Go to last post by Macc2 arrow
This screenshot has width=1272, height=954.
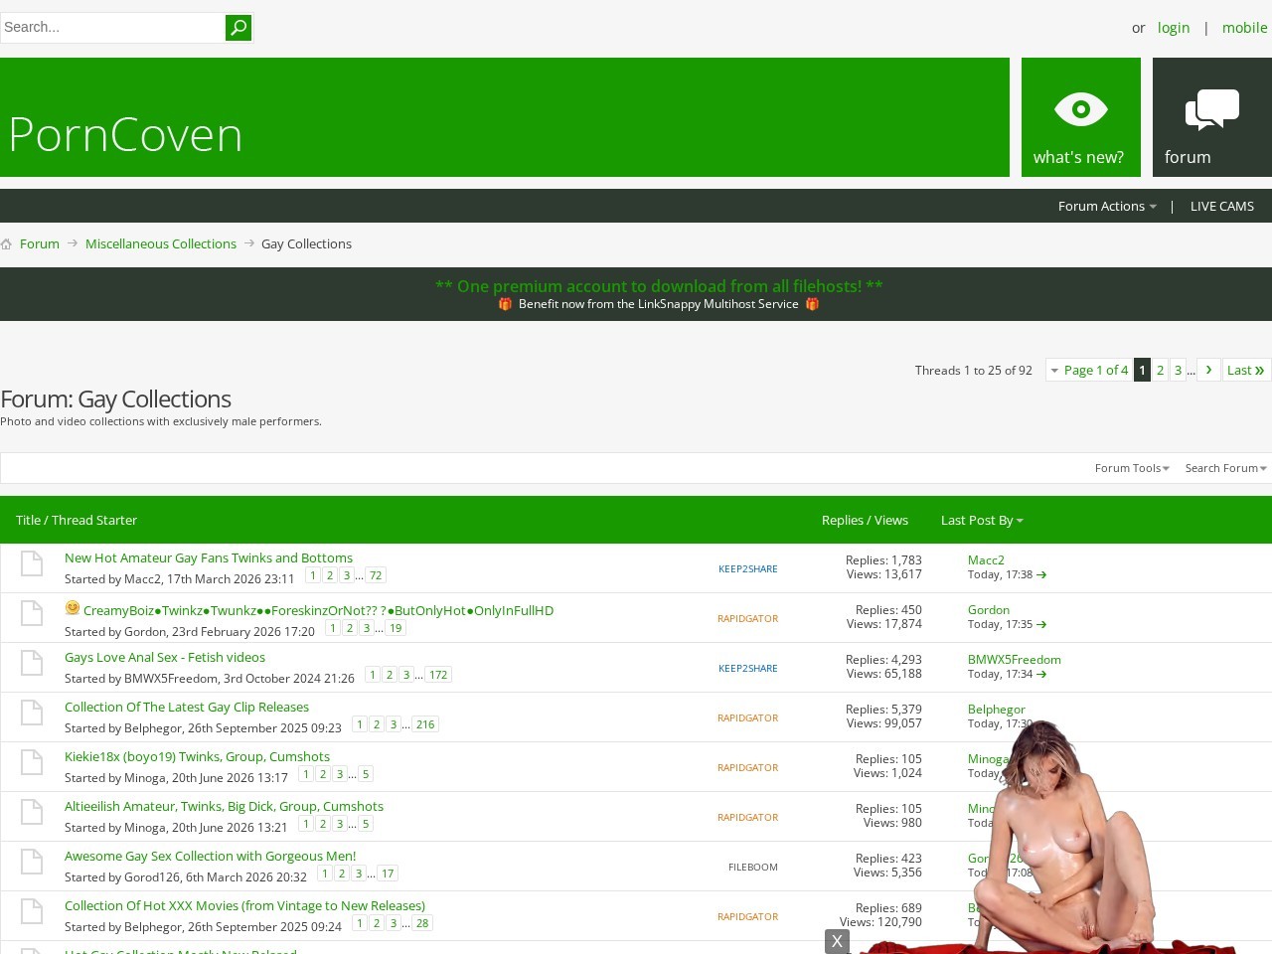coord(1041,574)
